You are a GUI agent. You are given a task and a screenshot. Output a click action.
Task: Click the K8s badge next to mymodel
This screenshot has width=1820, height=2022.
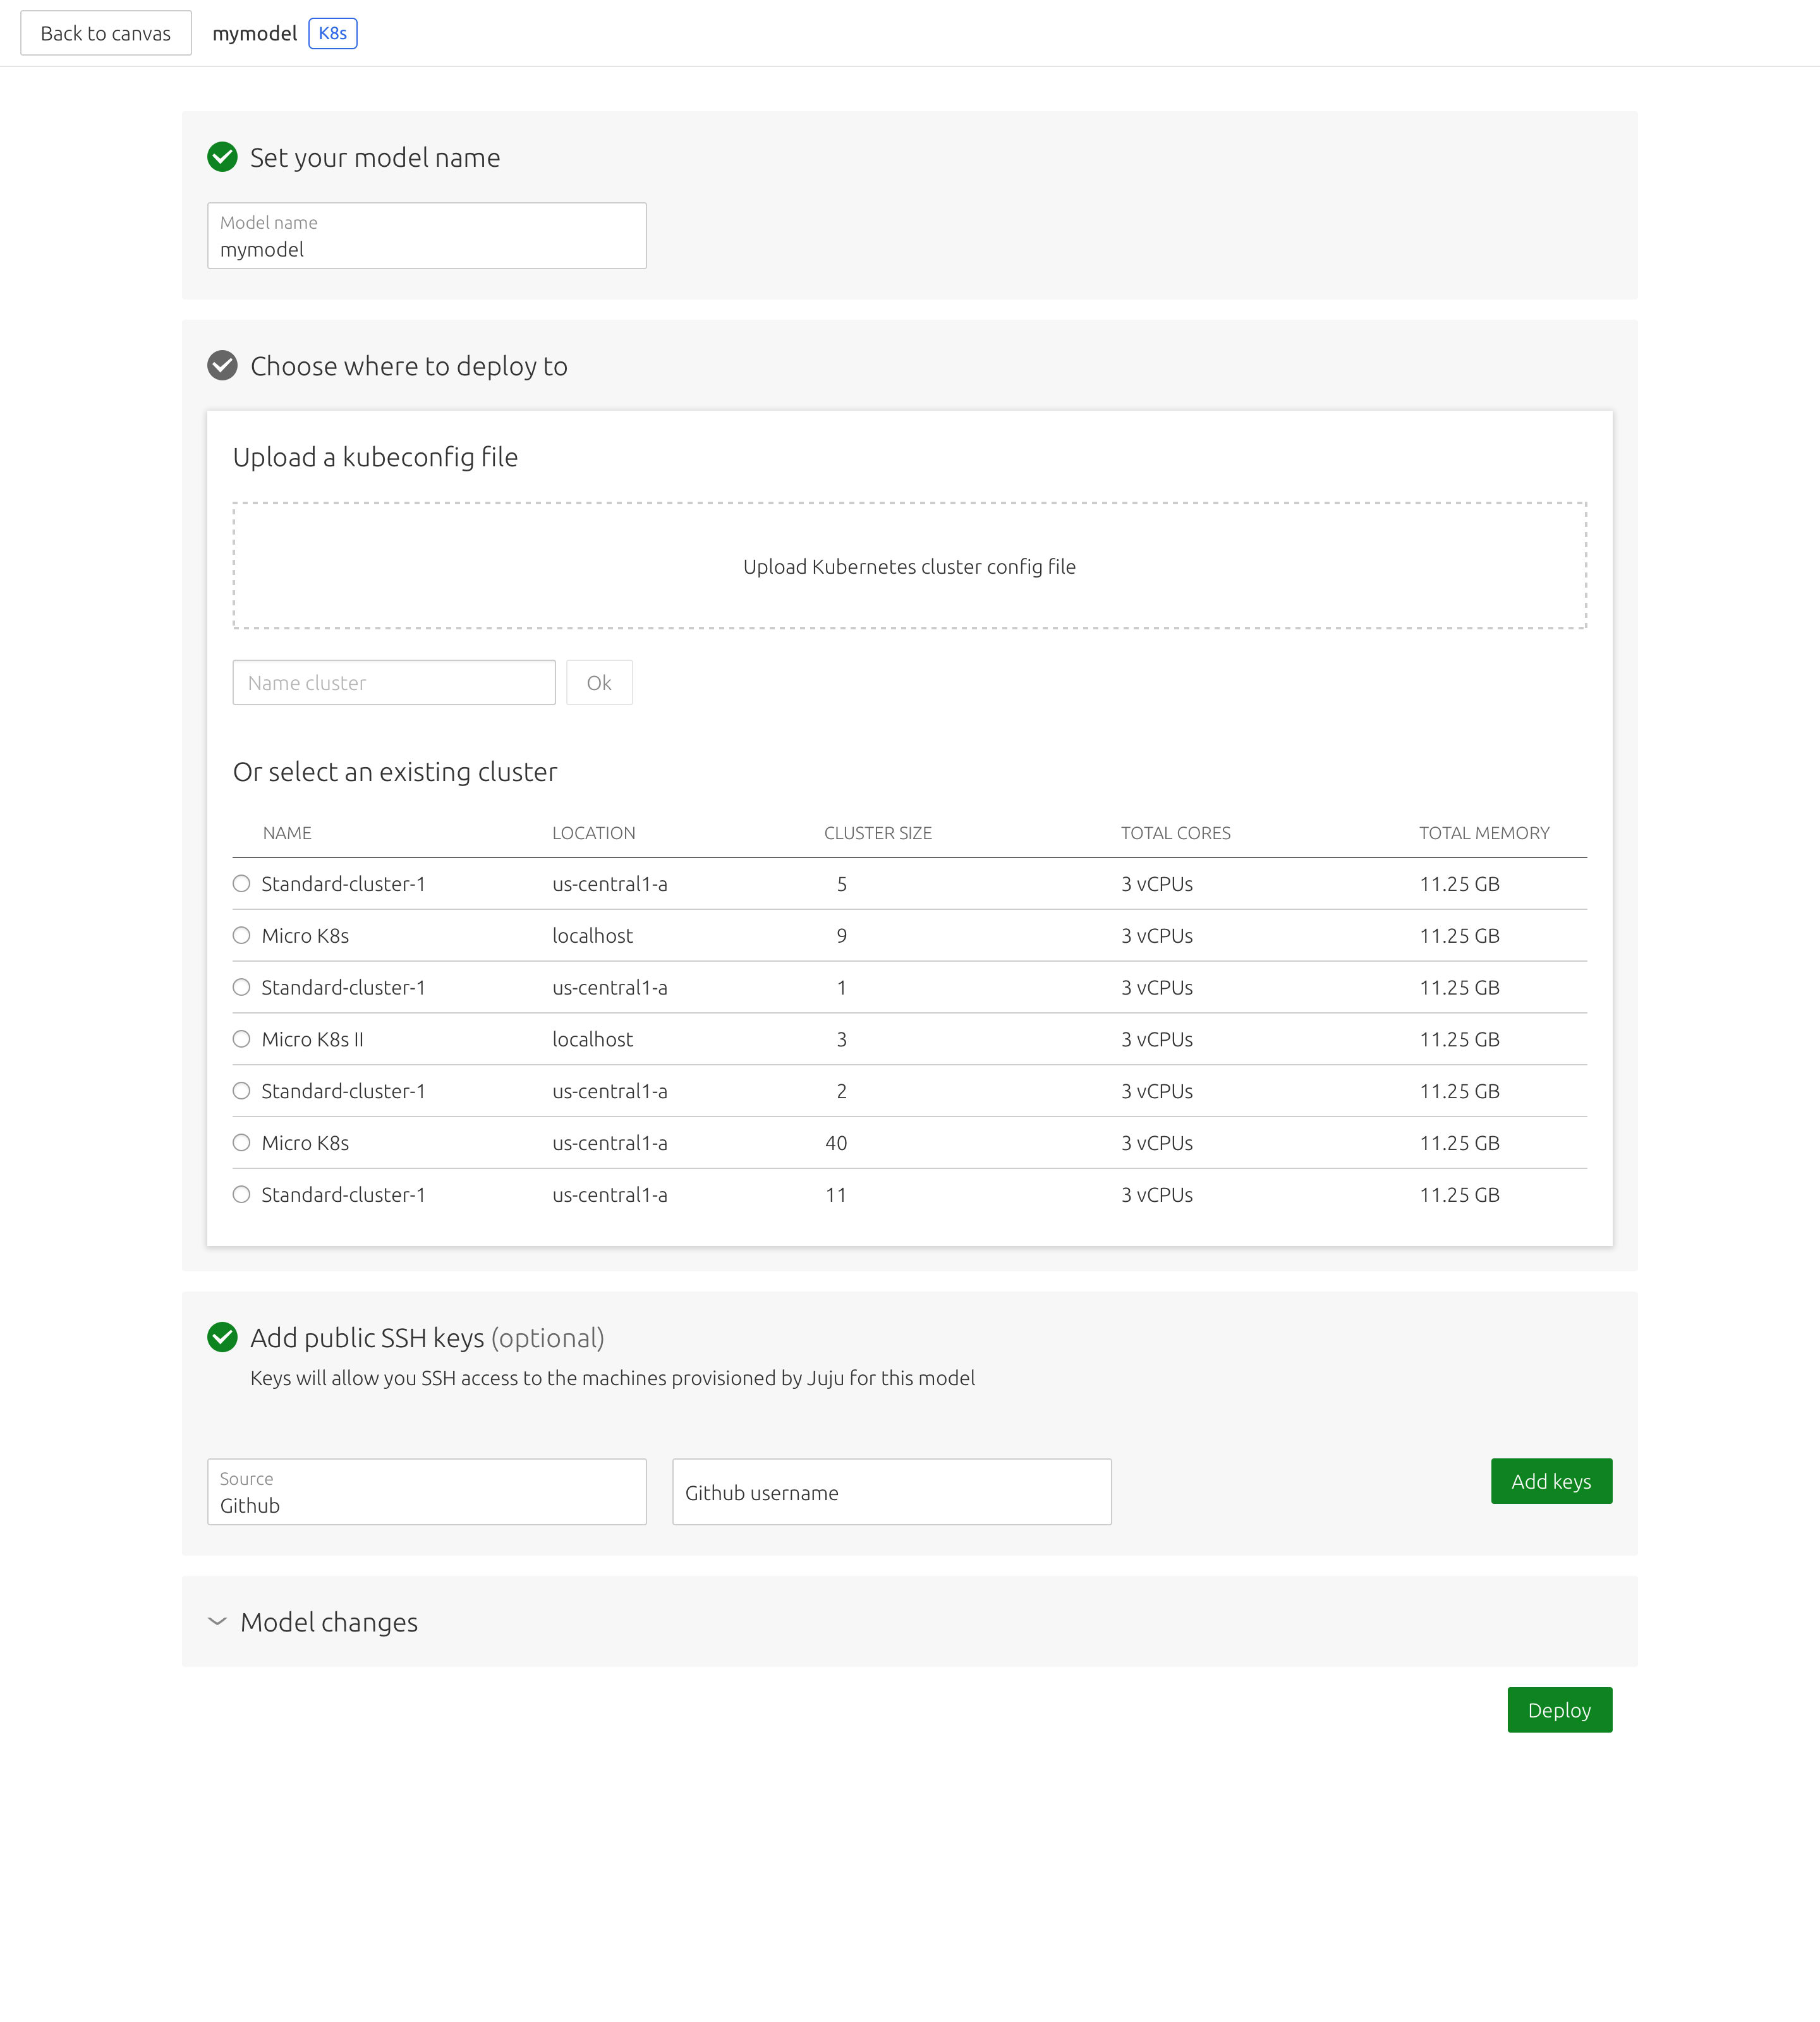point(333,33)
